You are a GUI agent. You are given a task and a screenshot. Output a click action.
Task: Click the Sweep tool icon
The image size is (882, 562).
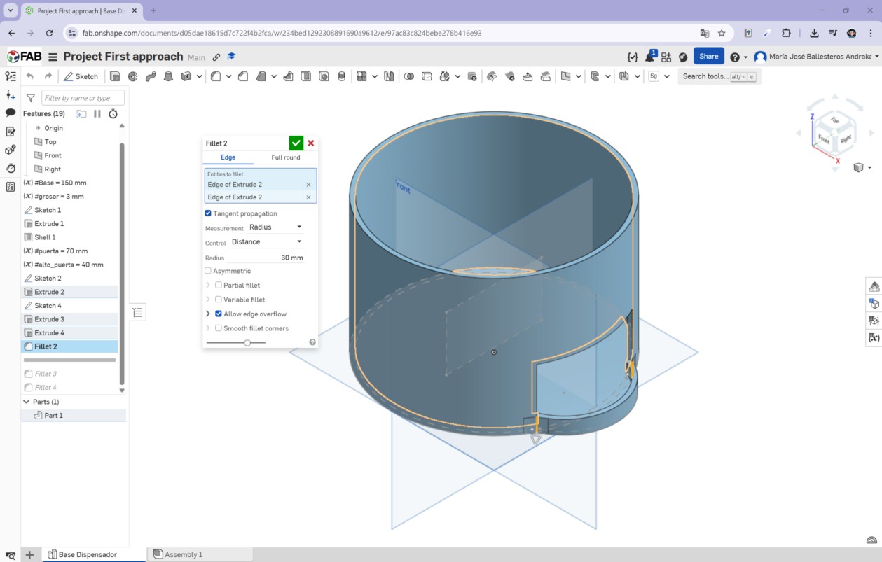click(150, 76)
